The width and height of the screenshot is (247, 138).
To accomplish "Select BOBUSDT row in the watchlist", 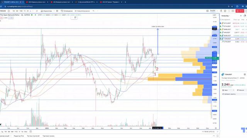I will [233, 36].
